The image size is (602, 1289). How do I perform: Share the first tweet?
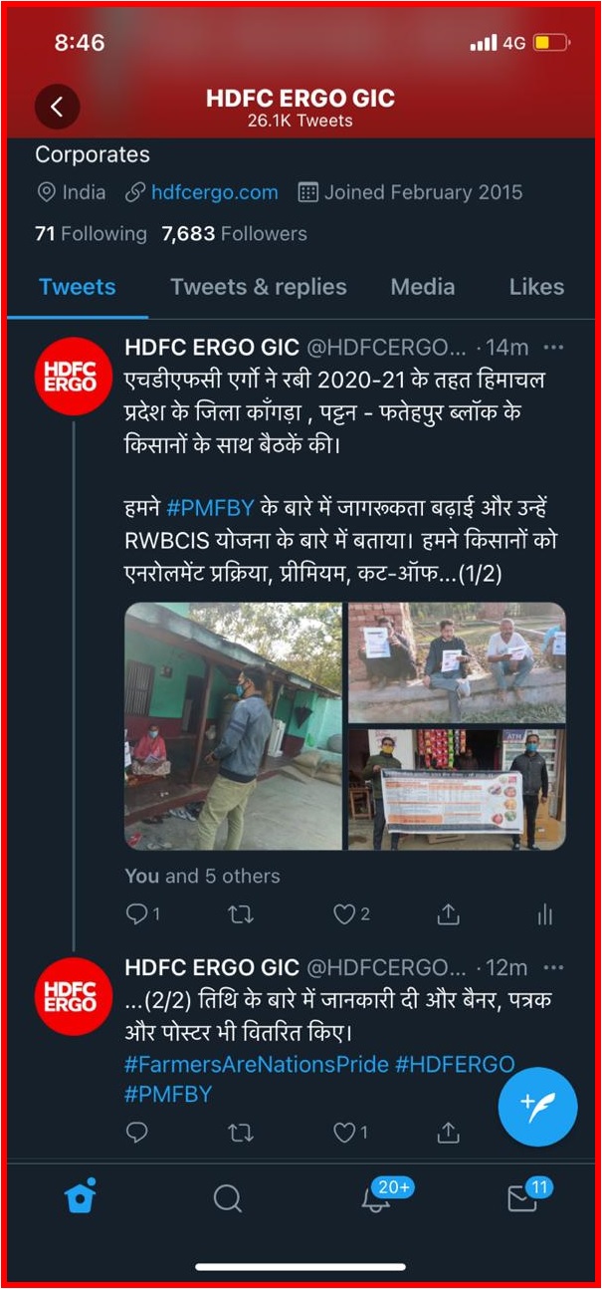(449, 913)
